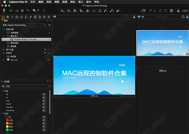189x134 pixels.
Task: Click the plus button in 文件夹 row
Action: pyautogui.click(x=45, y=53)
